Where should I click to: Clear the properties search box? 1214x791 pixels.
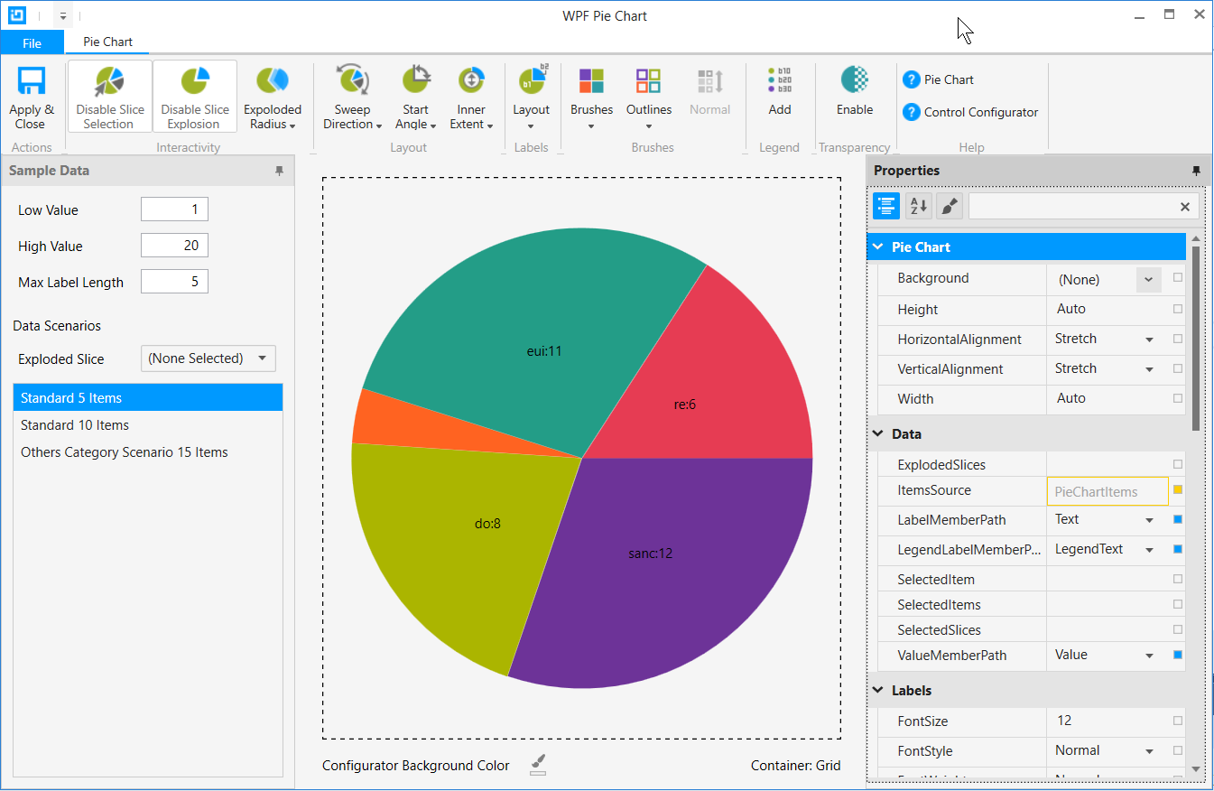pyautogui.click(x=1185, y=207)
